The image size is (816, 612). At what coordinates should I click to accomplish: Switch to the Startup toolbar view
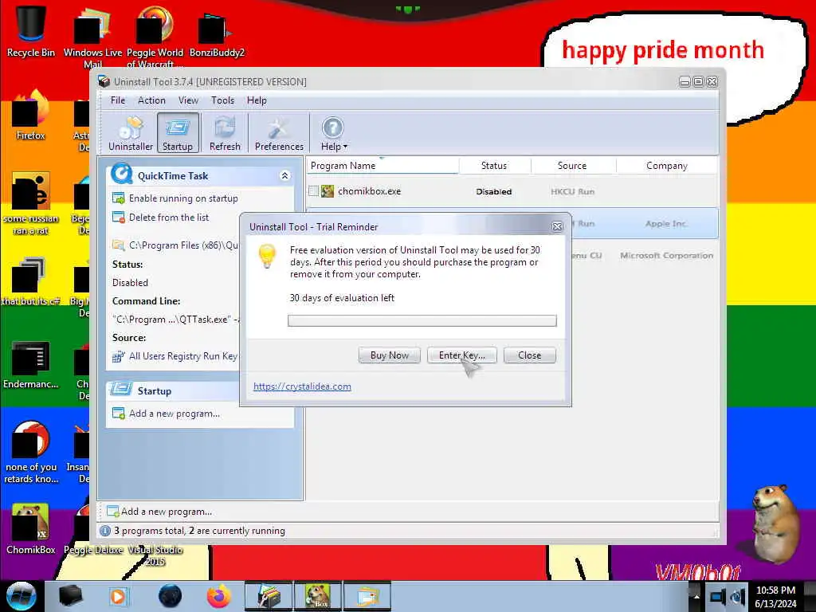click(x=178, y=133)
